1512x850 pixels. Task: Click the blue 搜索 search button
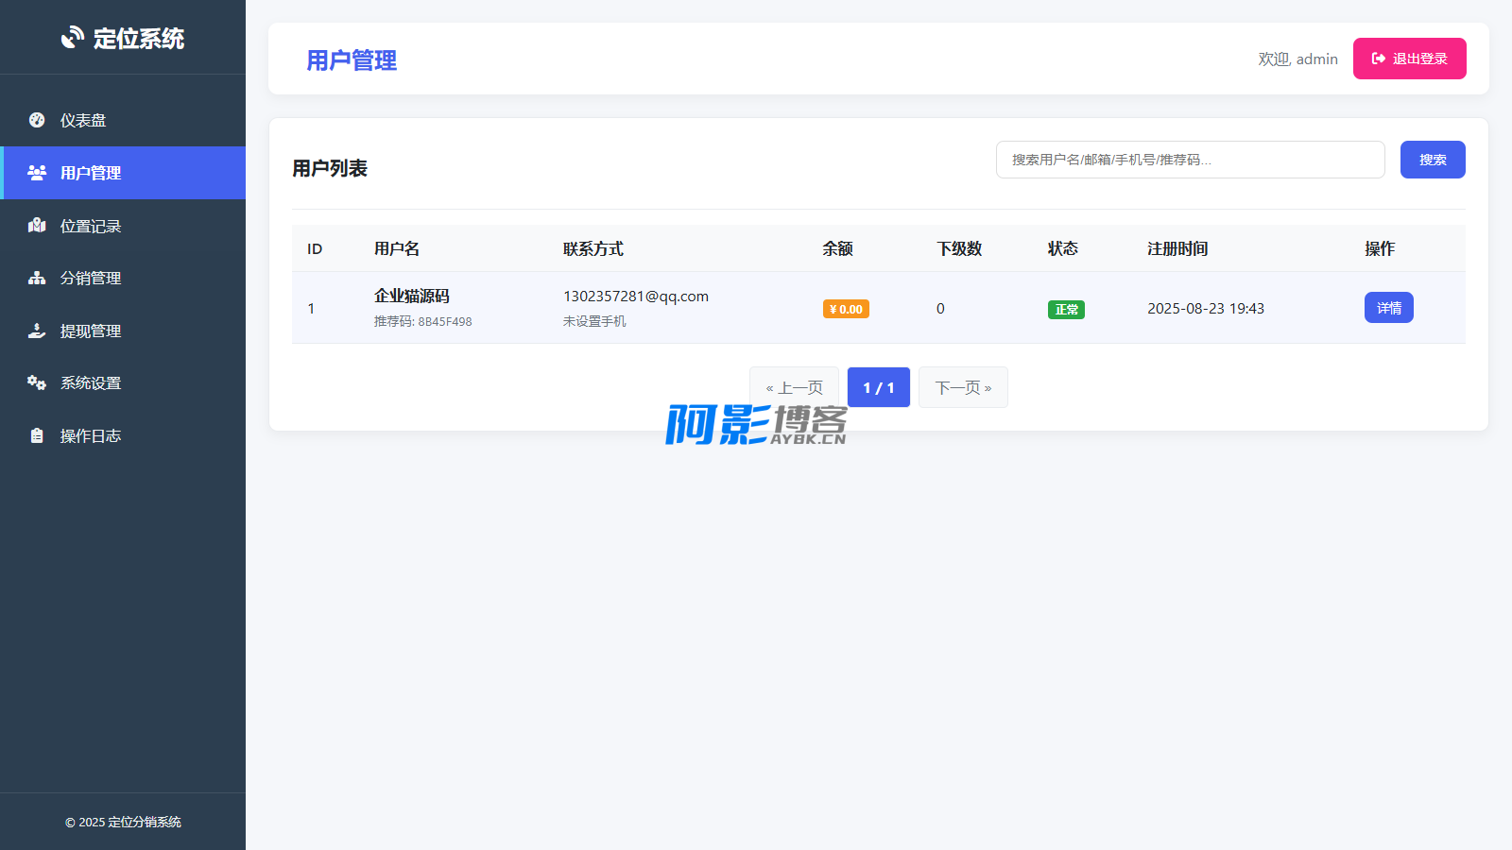tap(1432, 160)
